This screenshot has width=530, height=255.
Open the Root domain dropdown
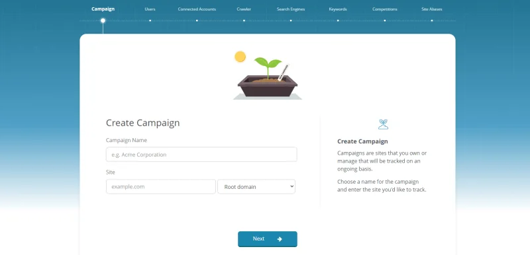click(x=256, y=186)
